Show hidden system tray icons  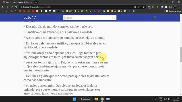[152, 99]
